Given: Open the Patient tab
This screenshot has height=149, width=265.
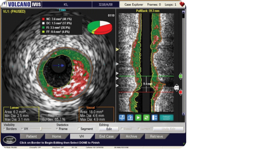Looking at the screenshot, I should [x=31, y=137].
